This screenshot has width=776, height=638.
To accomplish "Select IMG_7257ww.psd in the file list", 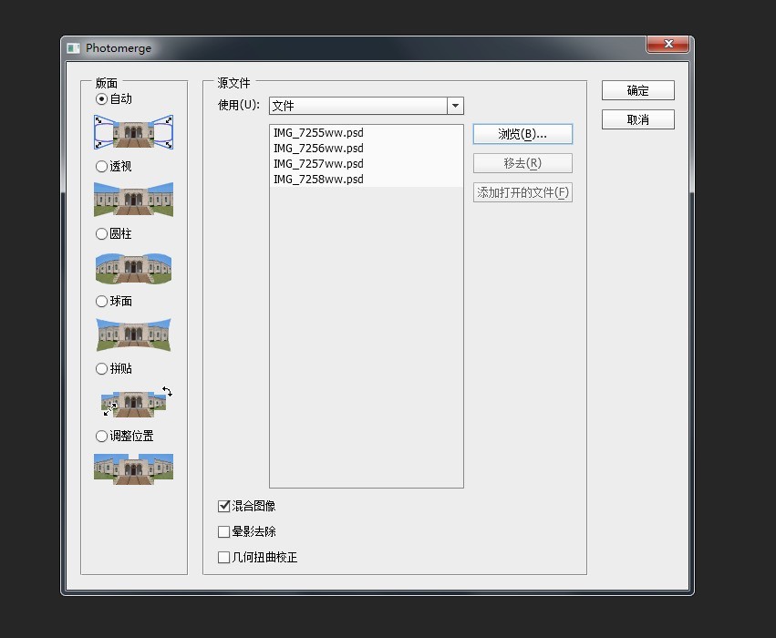I will click(x=367, y=163).
